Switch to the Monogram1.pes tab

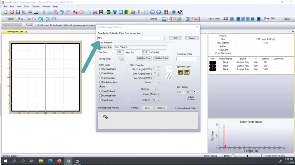tap(15, 32)
